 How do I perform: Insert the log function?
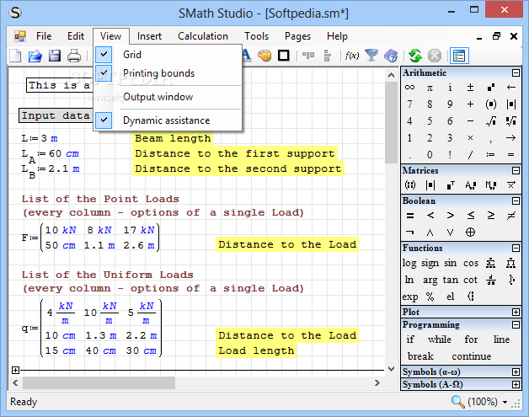tap(409, 263)
